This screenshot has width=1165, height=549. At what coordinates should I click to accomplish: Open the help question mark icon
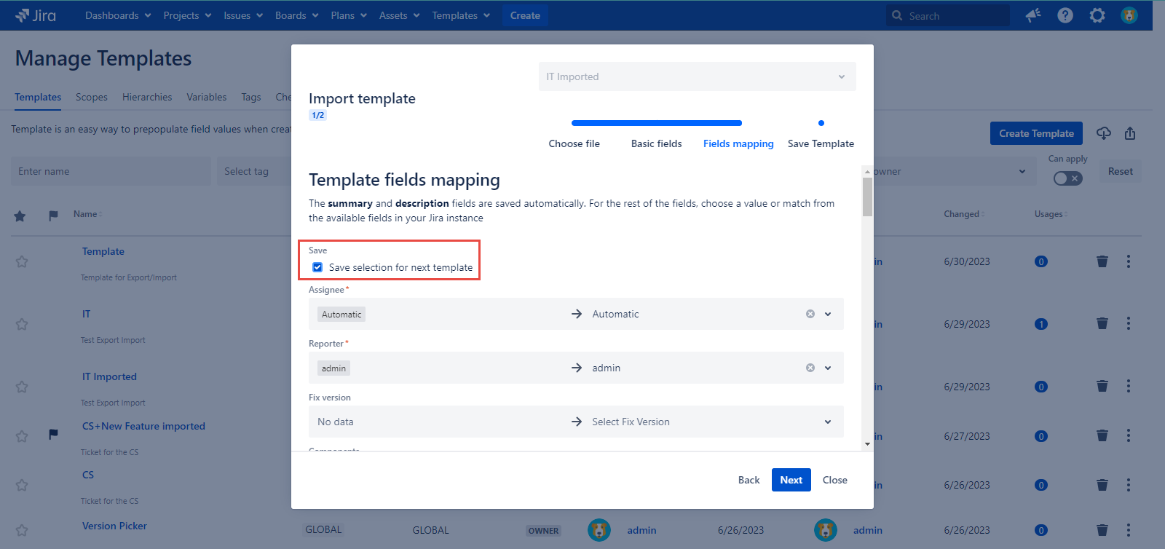(x=1065, y=15)
